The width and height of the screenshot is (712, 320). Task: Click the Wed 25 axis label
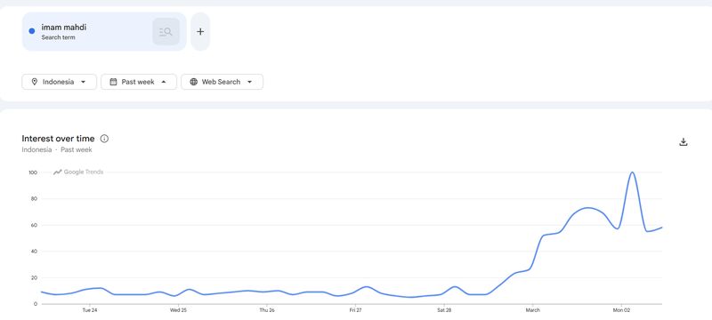tap(178, 310)
